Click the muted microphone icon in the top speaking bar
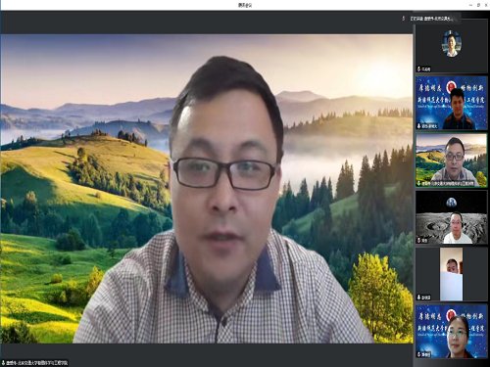The width and height of the screenshot is (490, 367). click(404, 19)
